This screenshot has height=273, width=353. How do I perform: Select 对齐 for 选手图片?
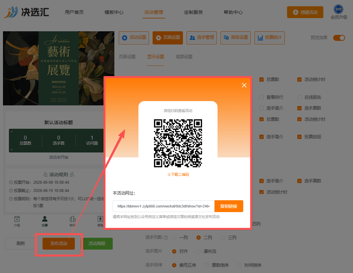[174, 251]
